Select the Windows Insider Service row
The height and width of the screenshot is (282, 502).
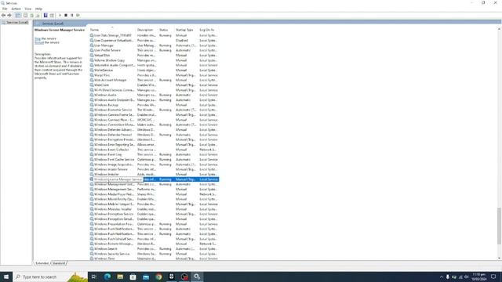point(154,169)
